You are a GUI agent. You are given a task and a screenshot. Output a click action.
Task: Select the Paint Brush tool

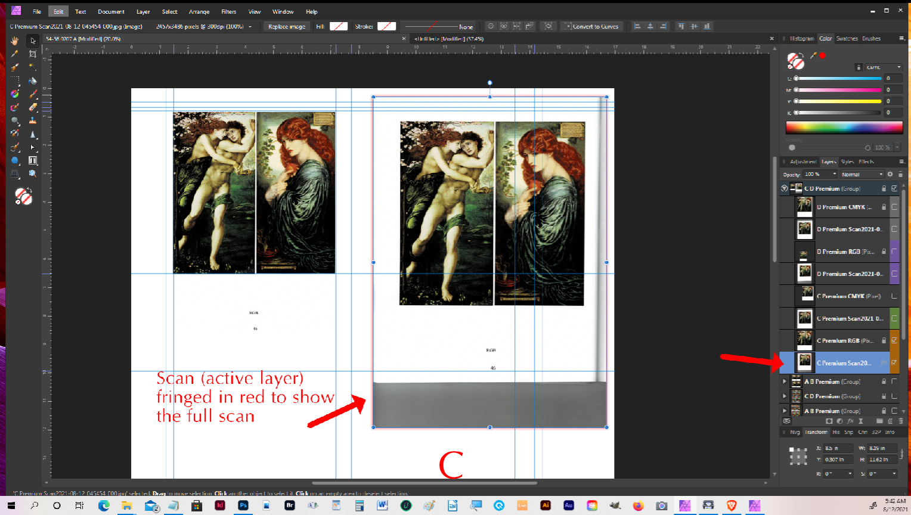(x=33, y=94)
